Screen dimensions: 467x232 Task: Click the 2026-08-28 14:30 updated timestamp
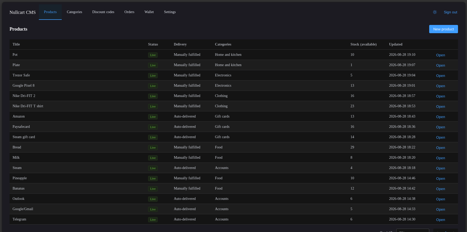click(402, 219)
